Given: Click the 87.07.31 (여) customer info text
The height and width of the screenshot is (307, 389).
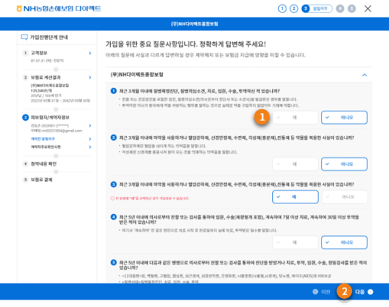Looking at the screenshot, I should 47,61.
